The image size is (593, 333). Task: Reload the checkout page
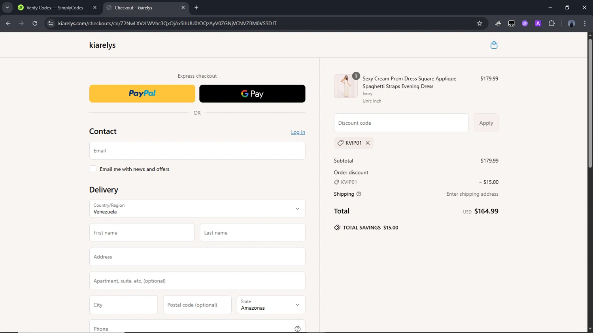click(35, 23)
